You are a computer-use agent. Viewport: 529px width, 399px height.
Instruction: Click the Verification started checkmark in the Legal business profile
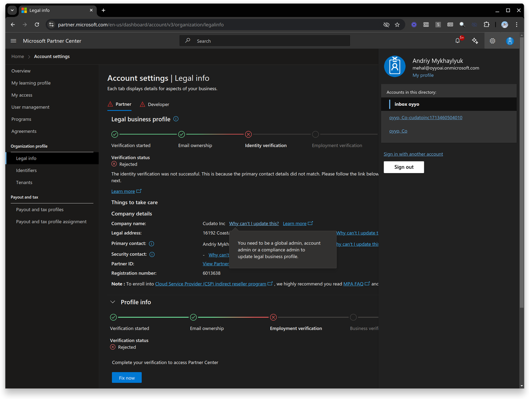115,134
